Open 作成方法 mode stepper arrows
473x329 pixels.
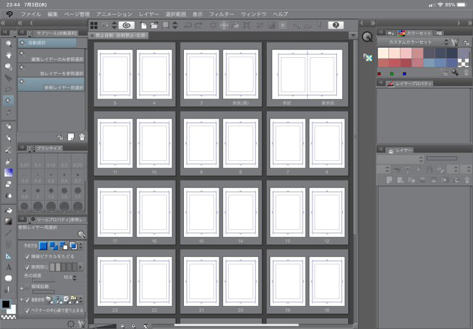click(81, 246)
